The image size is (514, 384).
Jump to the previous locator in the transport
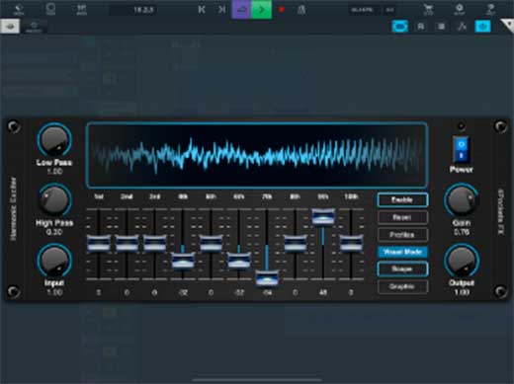[x=202, y=10]
